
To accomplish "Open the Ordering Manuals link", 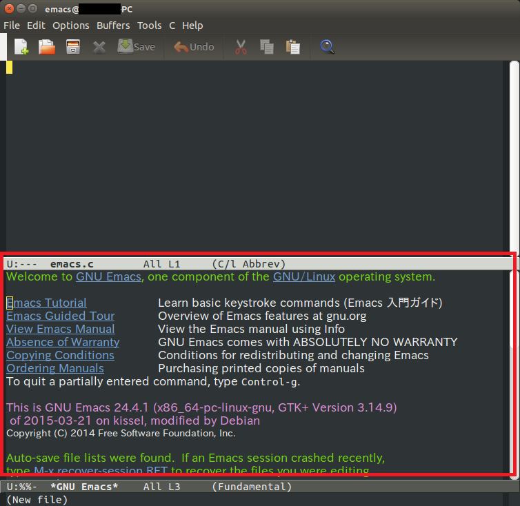I will (x=55, y=368).
